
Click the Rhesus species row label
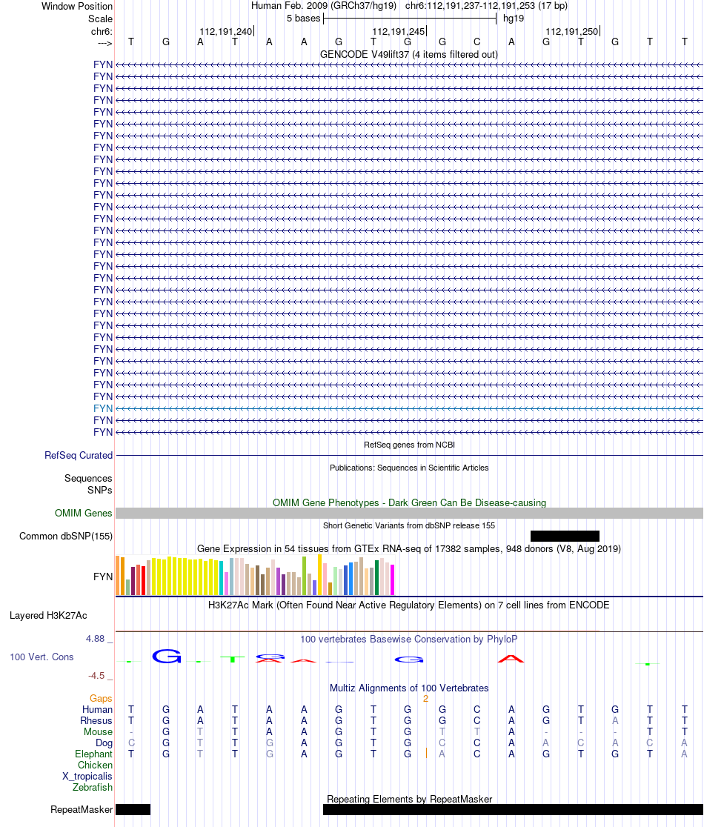[x=96, y=720]
